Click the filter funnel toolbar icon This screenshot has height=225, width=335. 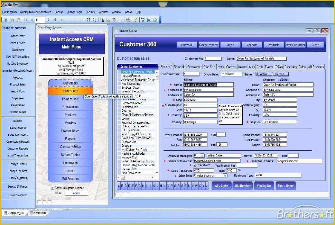tap(114, 20)
